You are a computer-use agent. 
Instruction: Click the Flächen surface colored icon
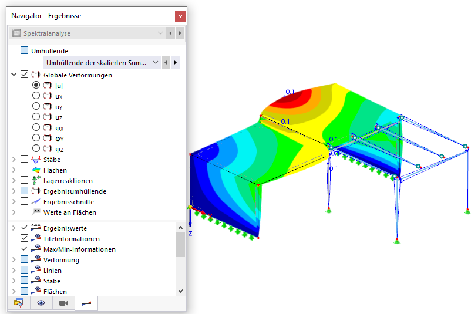click(x=36, y=170)
